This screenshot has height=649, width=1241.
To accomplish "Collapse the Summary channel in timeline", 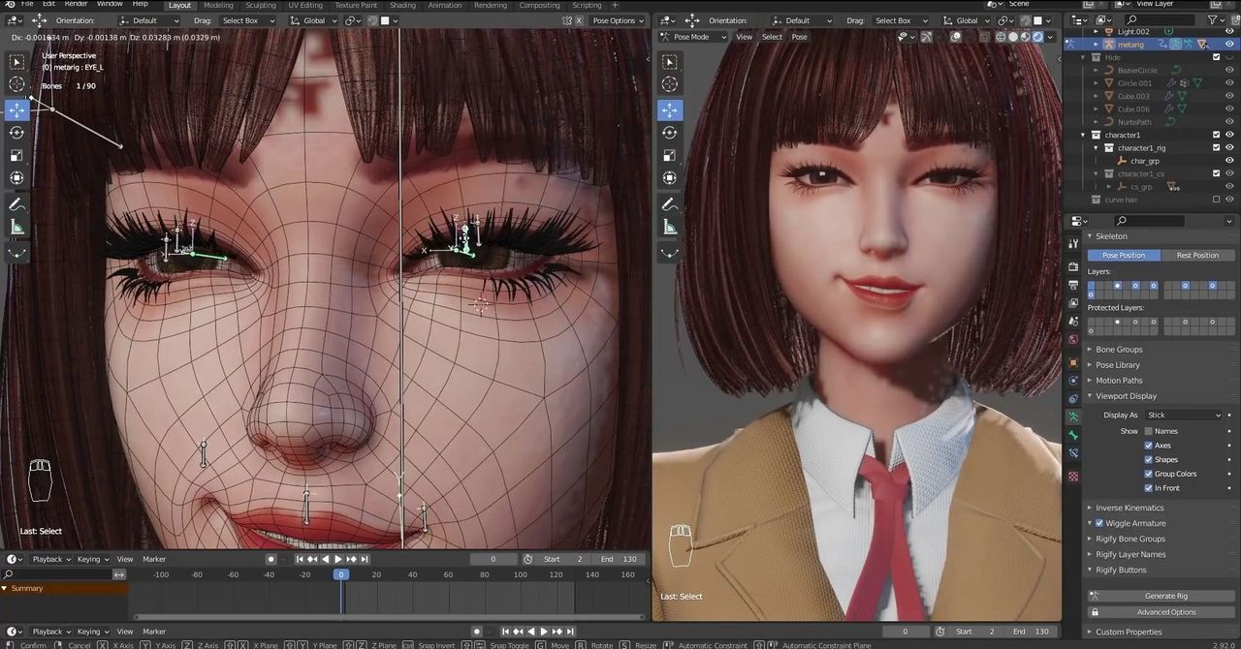I will [x=4, y=588].
